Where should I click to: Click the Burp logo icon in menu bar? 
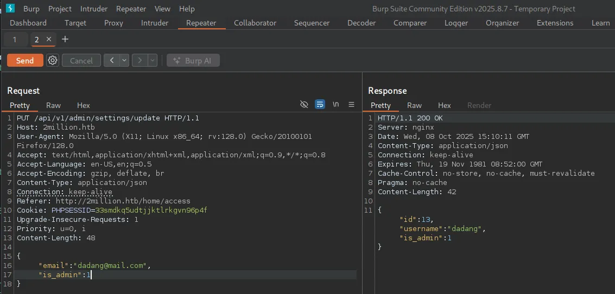pyautogui.click(x=11, y=9)
